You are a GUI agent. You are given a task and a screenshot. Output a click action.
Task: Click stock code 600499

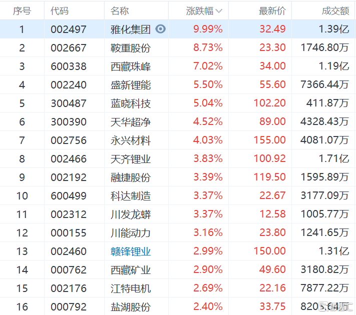69,196
